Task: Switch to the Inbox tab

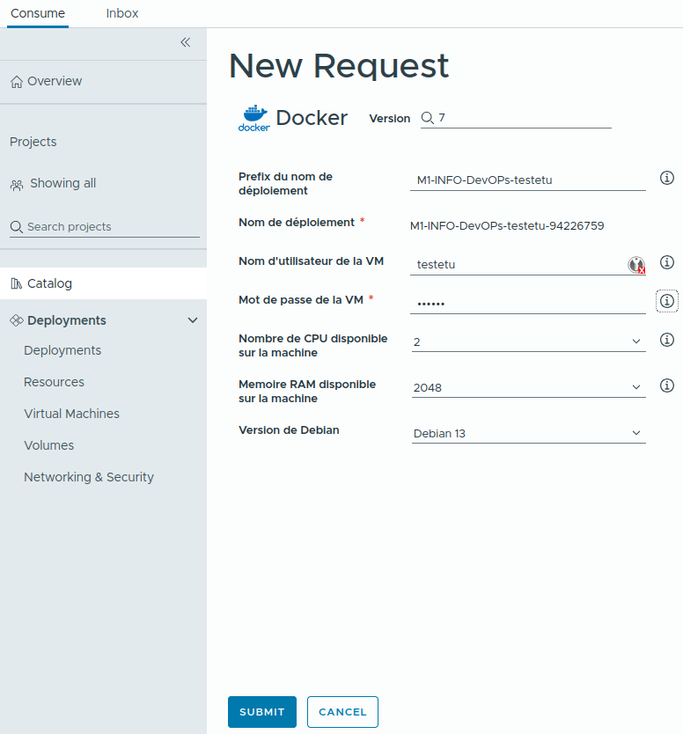Action: tap(121, 13)
